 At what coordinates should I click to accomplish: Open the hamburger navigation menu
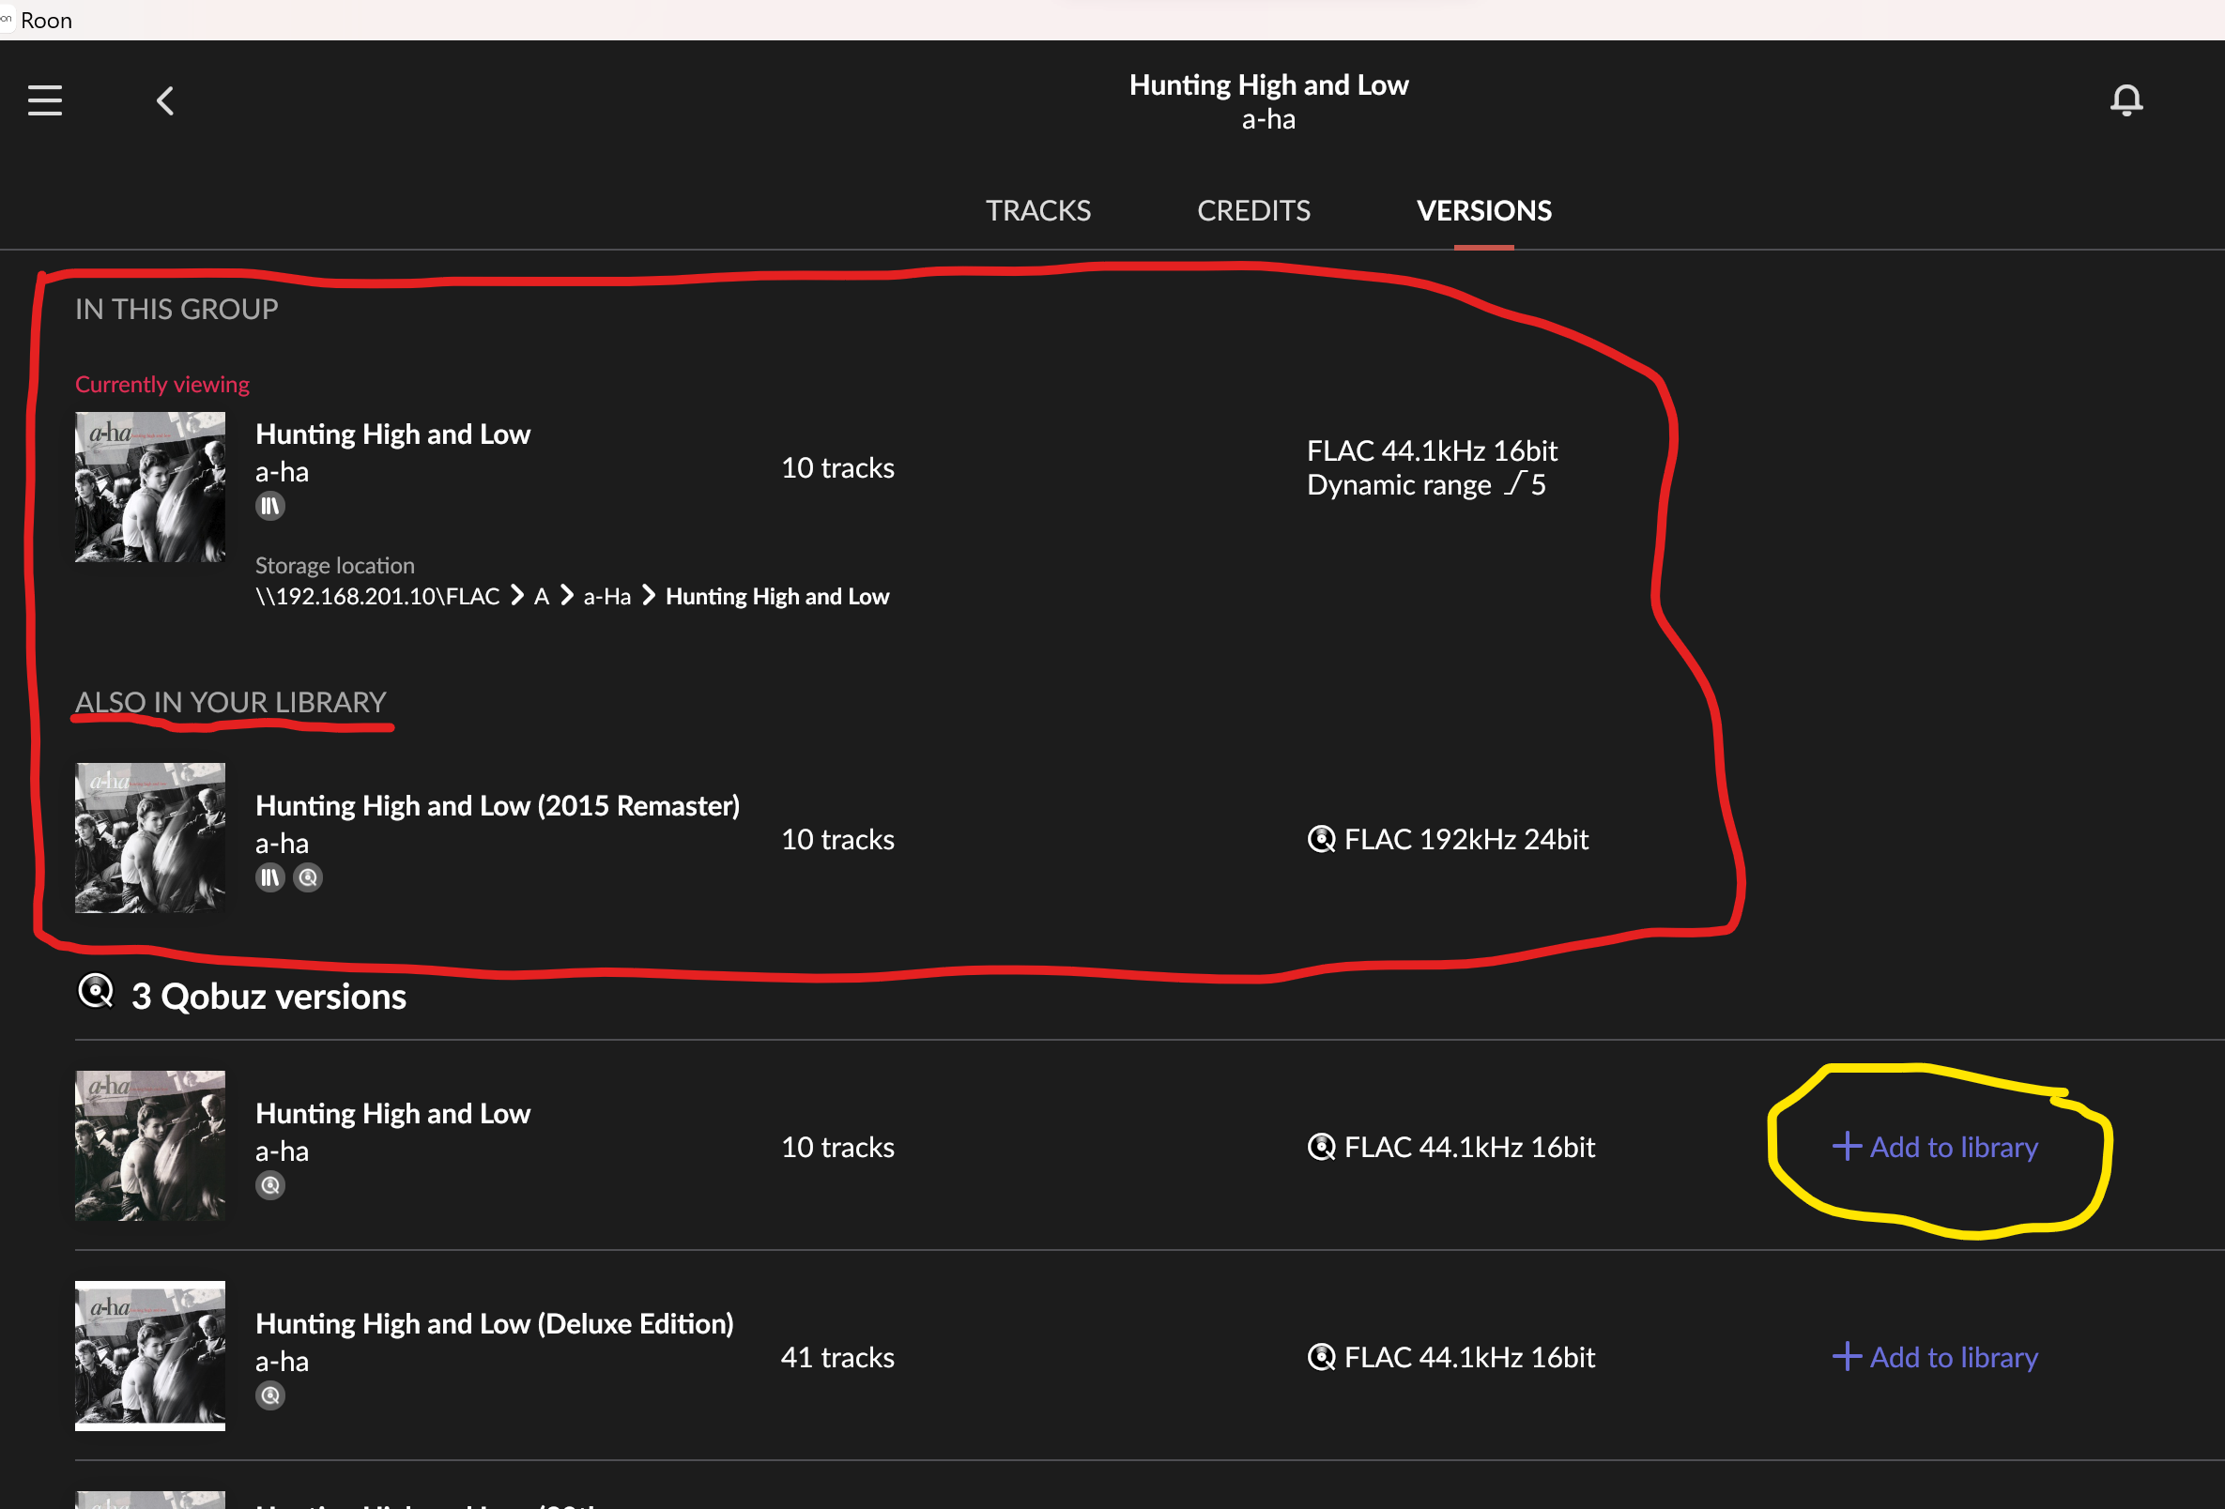[45, 100]
